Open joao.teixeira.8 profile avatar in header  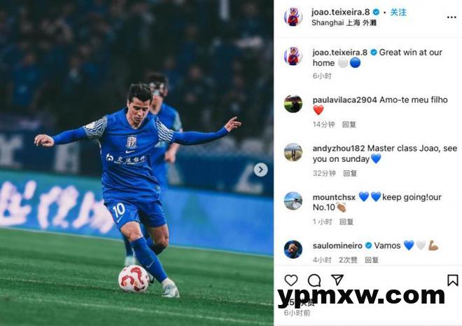click(293, 17)
